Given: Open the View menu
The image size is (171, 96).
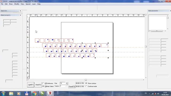Looking at the screenshot, I should pyautogui.click(x=22, y=4).
